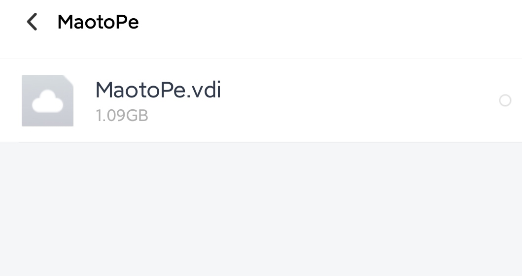Open the MaotoPe.vdi file name
522x276 pixels.
pos(158,90)
